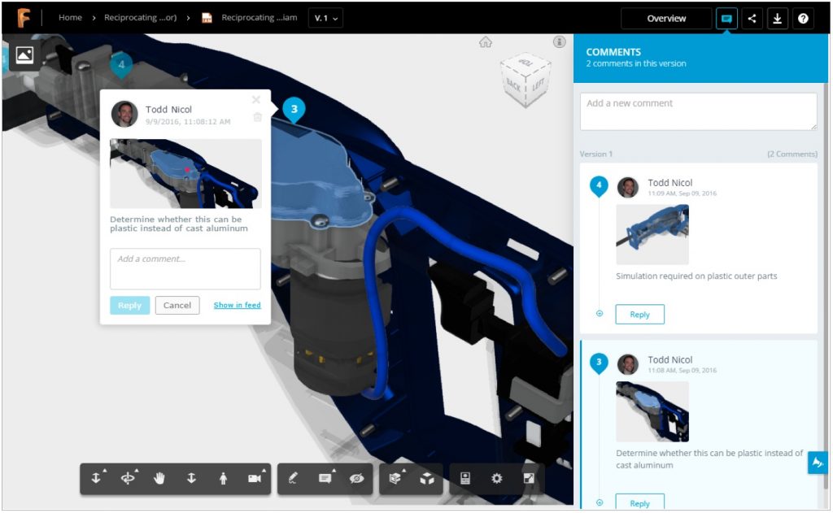Screen dimensions: 833x513
Task: Open the screenshot gallery icon
Action: point(24,54)
